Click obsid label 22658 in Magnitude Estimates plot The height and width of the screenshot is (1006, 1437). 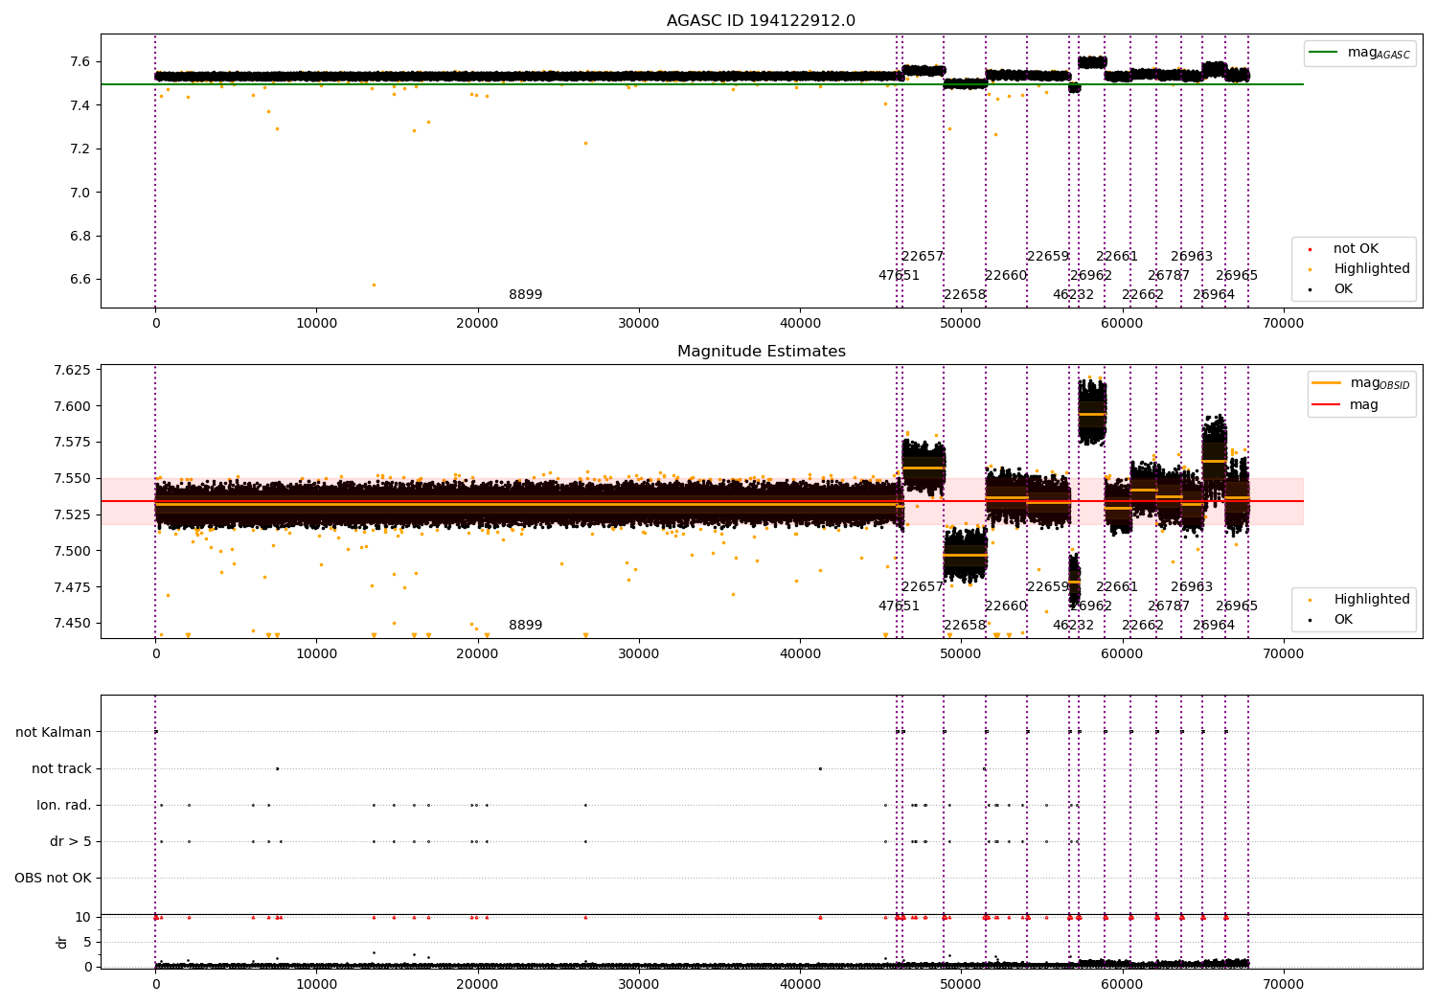click(x=965, y=626)
